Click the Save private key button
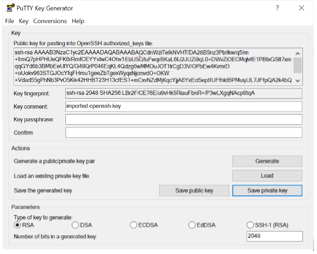 point(267,190)
